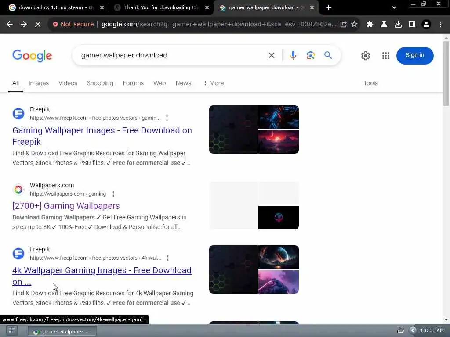The width and height of the screenshot is (450, 337).
Task: Open Google quick settings gear
Action: coord(365,56)
